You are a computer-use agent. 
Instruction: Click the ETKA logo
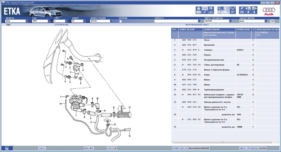[12, 11]
